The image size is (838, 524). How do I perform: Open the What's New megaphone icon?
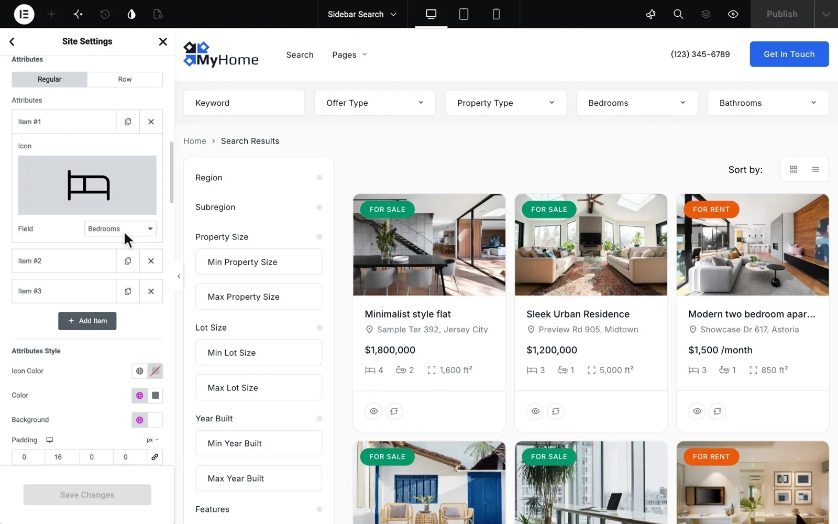651,14
